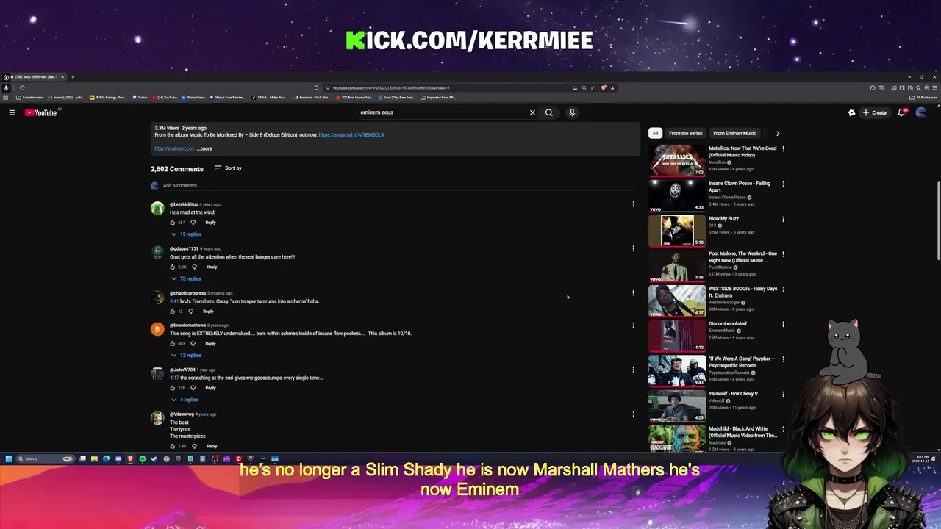Dislike the @brandonmathews comment
The height and width of the screenshot is (529, 941).
pos(193,343)
